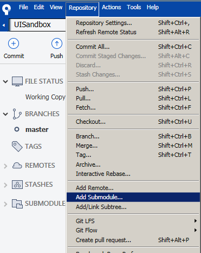Viewport: 201px width, 253px height.
Task: Select Fetch... in Repository menu
Action: 133,107
